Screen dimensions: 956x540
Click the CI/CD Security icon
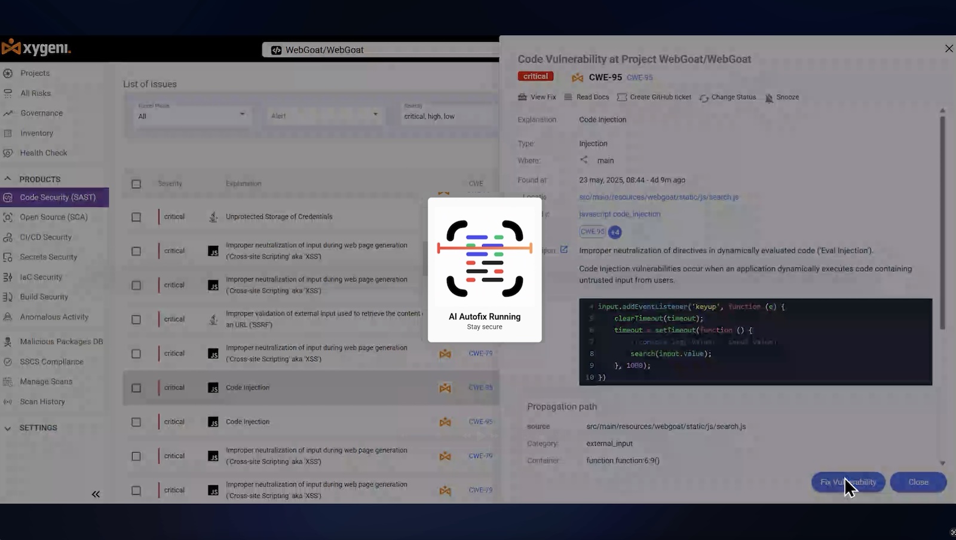(8, 237)
